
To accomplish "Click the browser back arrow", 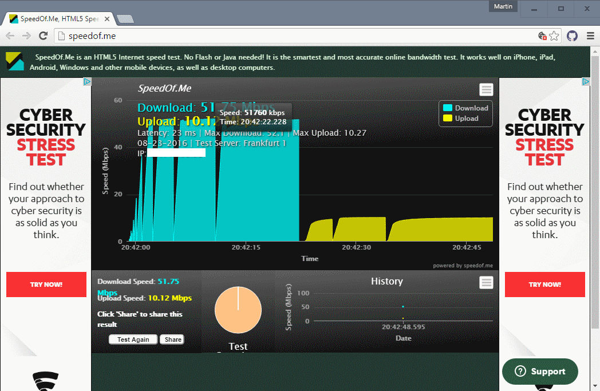I will 10,36.
